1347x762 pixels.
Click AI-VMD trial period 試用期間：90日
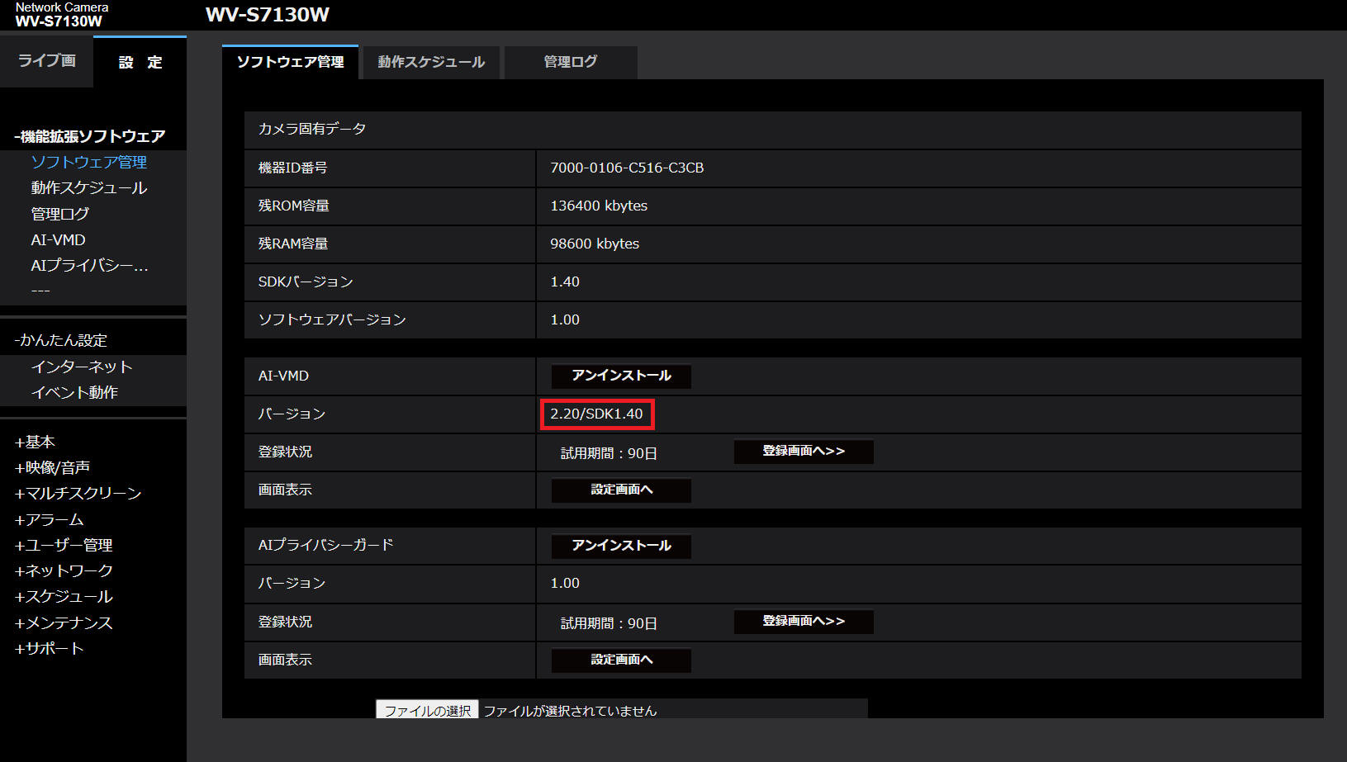[x=609, y=453]
